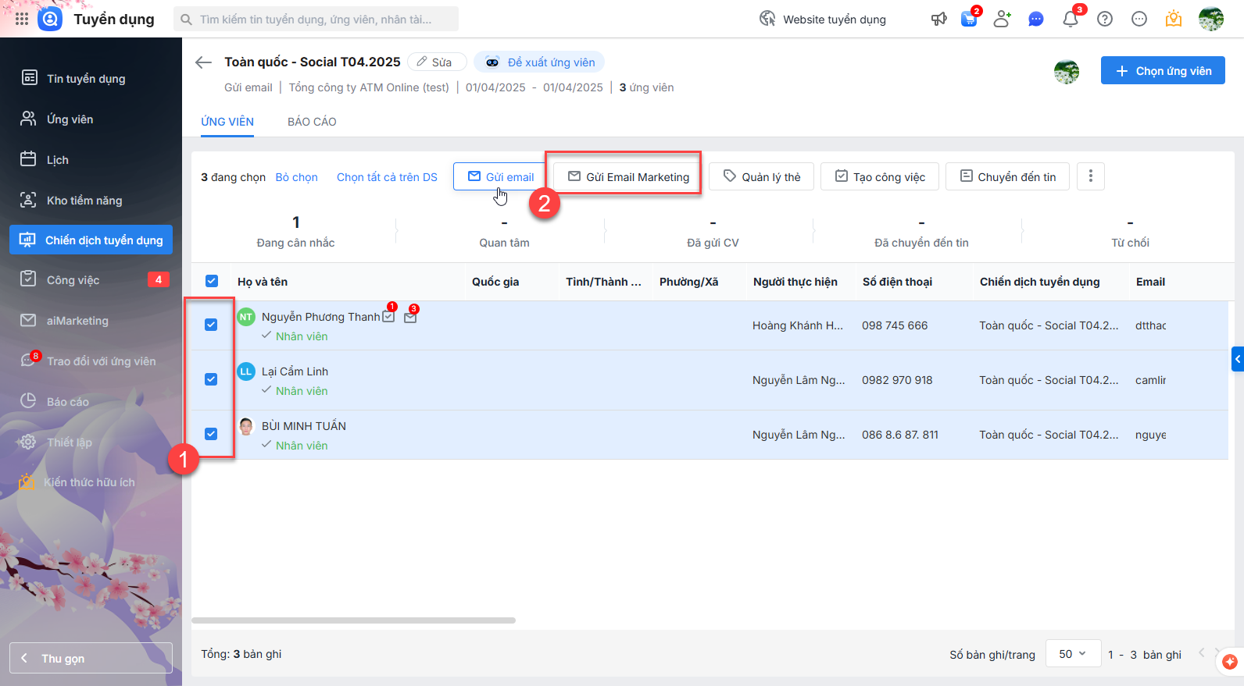Open the app launcher grid icon
This screenshot has height=686, width=1244.
[x=22, y=19]
